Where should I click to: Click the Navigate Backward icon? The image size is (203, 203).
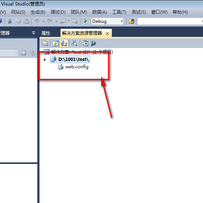63,21
